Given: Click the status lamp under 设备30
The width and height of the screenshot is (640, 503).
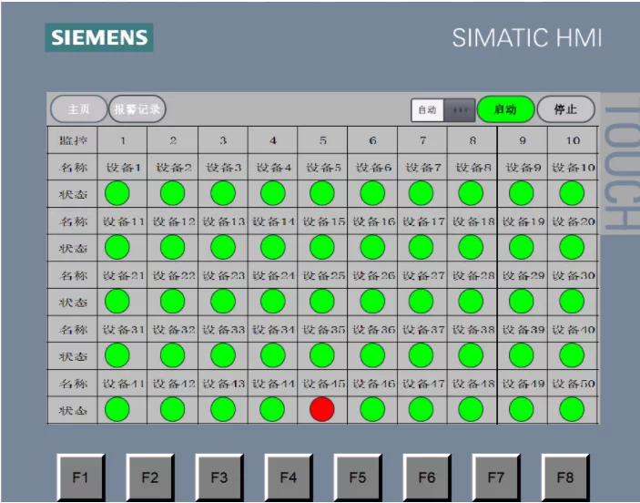Looking at the screenshot, I should [572, 301].
